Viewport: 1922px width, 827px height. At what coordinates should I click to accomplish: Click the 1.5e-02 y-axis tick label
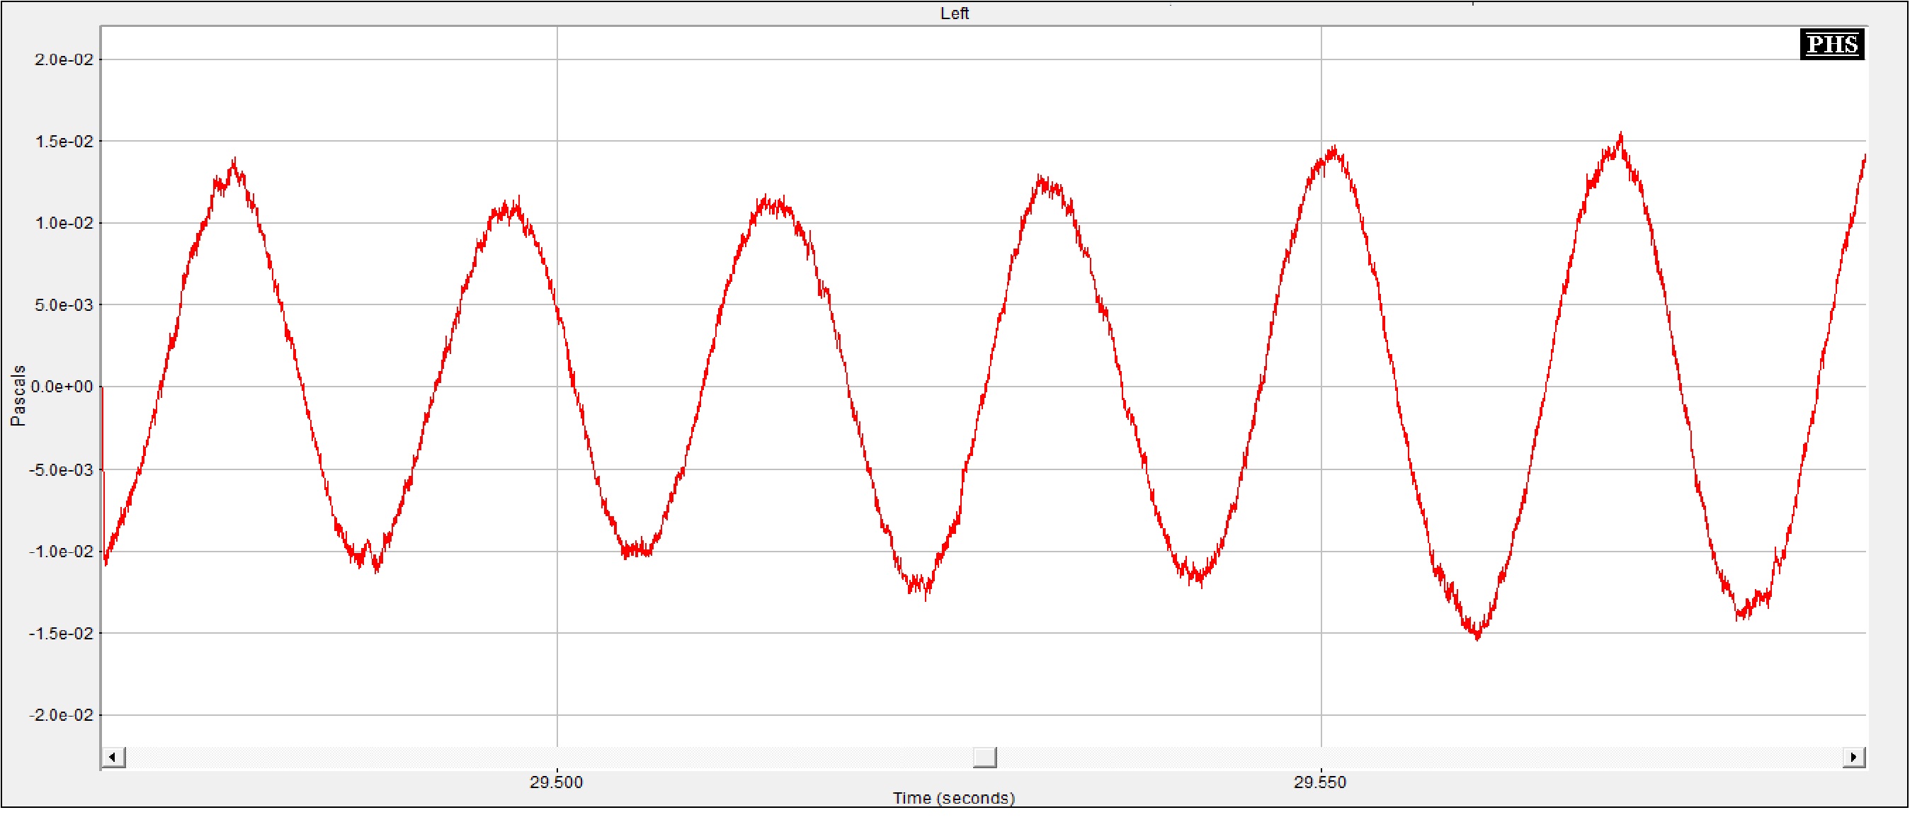[64, 142]
